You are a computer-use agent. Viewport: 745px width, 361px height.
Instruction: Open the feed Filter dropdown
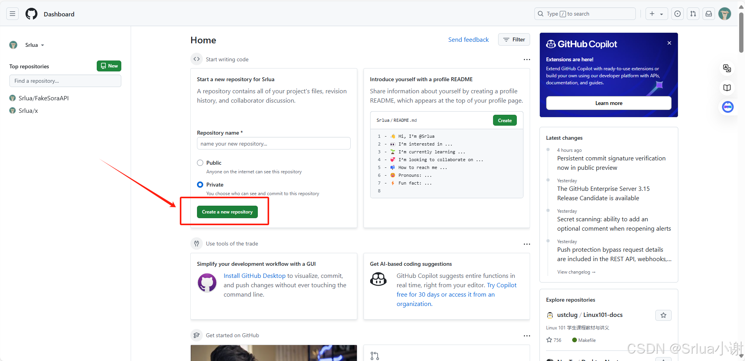click(514, 39)
